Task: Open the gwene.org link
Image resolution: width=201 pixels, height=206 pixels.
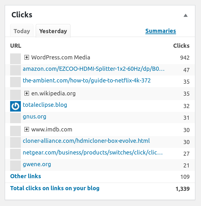Action: pyautogui.click(x=37, y=164)
